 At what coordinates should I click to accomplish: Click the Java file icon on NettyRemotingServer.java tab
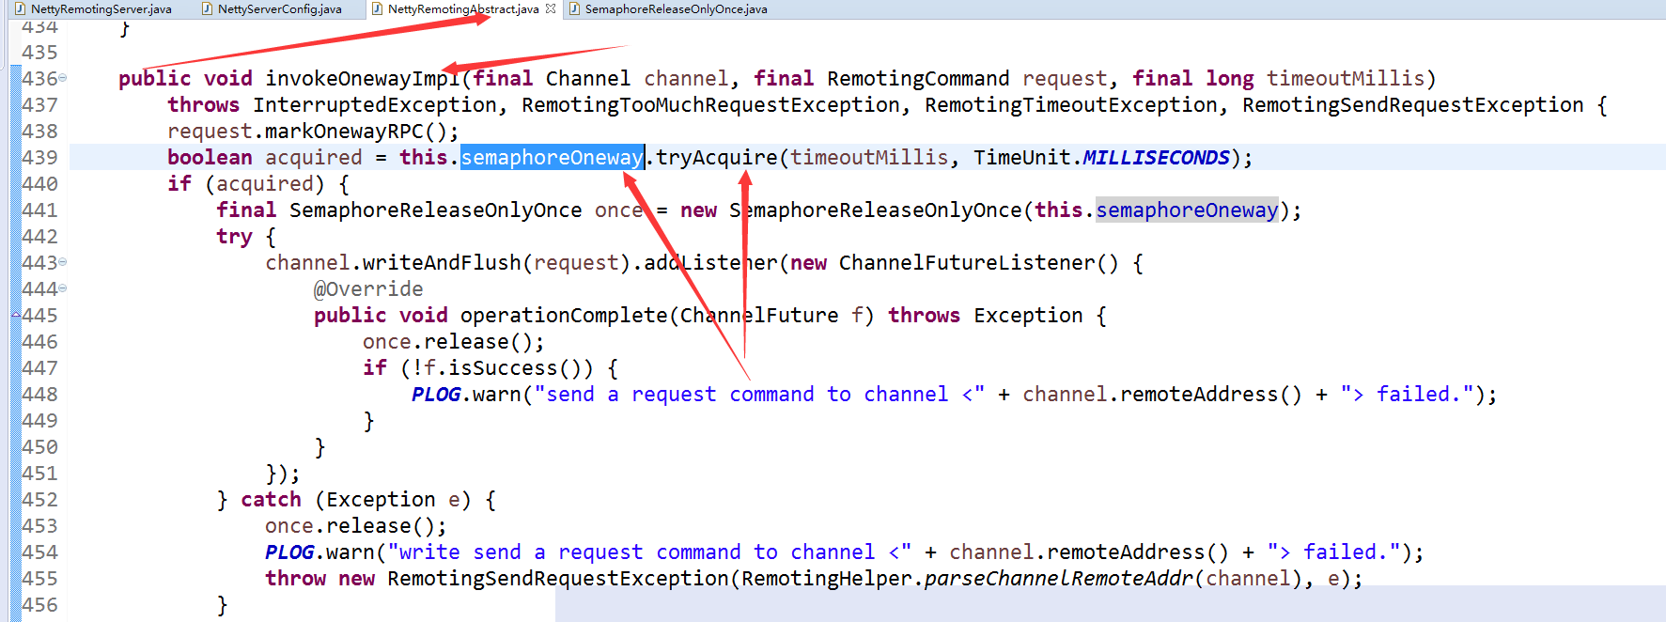(x=20, y=9)
